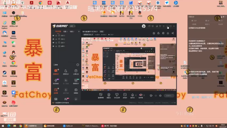Select the 全屏 1 source row
Viewport: 227px width, 128px height.
66,46
